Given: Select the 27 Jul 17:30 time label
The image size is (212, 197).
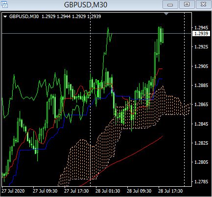Looking at the screenshot, I should pos(76,191).
